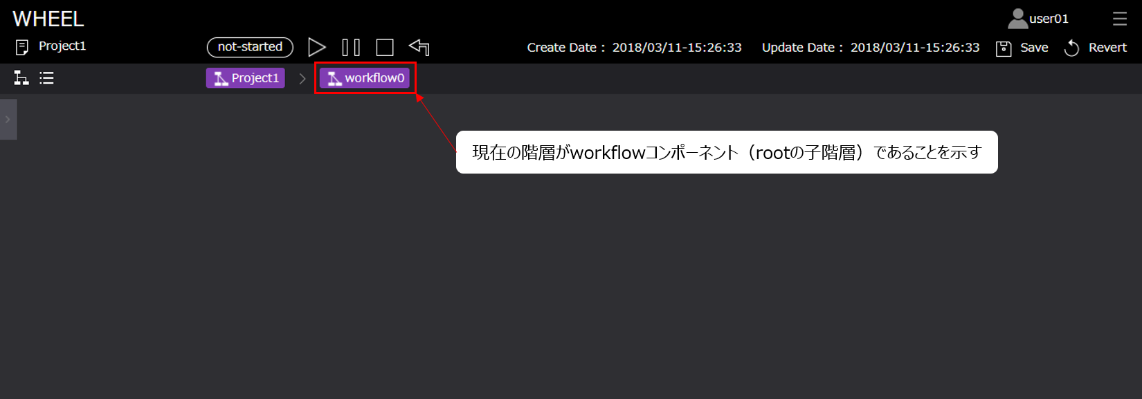This screenshot has height=399, width=1142.
Task: Open the hamburger menu at top right
Action: point(1119,19)
